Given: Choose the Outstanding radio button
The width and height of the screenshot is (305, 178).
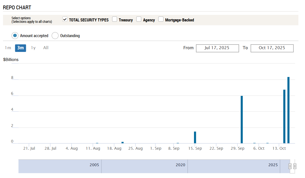Looking at the screenshot, I should click(x=55, y=36).
